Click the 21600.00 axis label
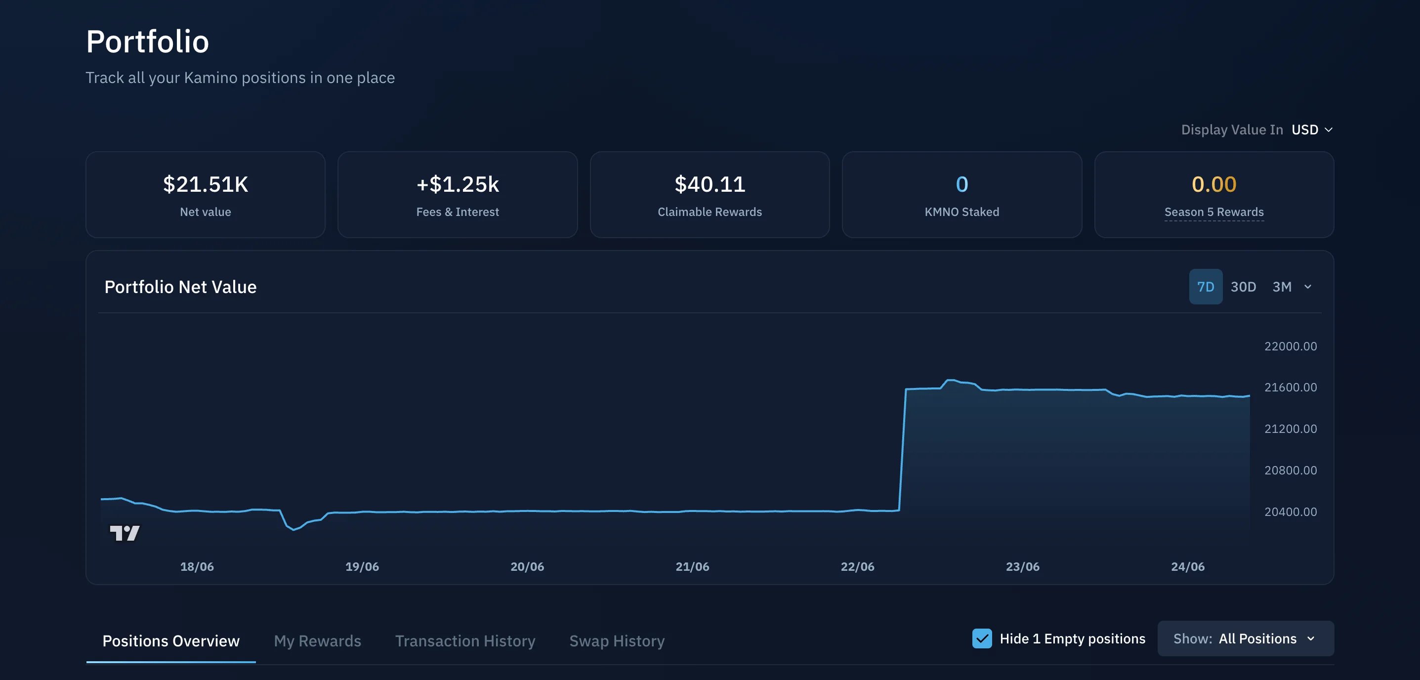 tap(1291, 388)
